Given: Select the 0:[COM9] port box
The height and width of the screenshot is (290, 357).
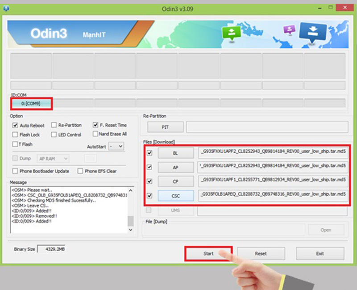Looking at the screenshot, I should tap(31, 104).
